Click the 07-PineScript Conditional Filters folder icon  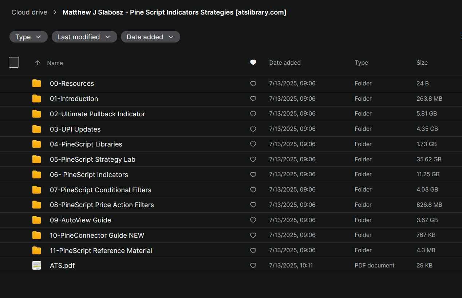click(36, 190)
